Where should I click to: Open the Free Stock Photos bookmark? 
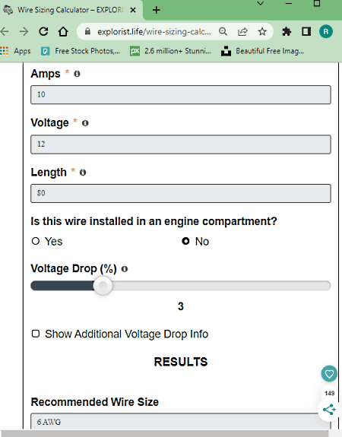[x=81, y=51]
